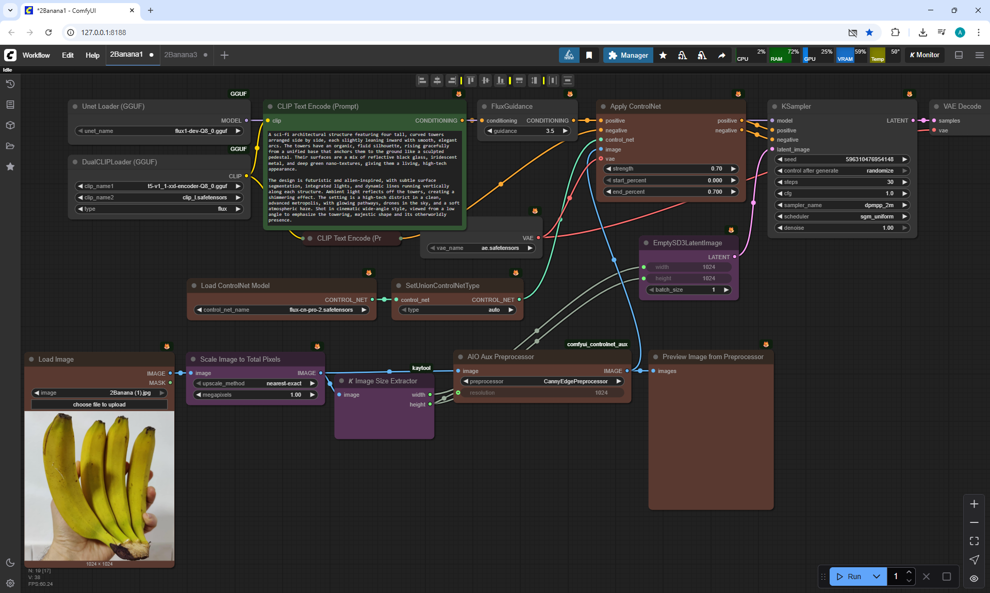The height and width of the screenshot is (593, 990).
Task: Open the preprocessor CannyEdgePreprocessor combo
Action: point(542,381)
